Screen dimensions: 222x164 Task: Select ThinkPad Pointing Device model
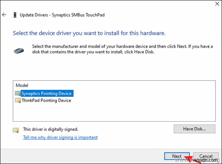click(x=46, y=100)
